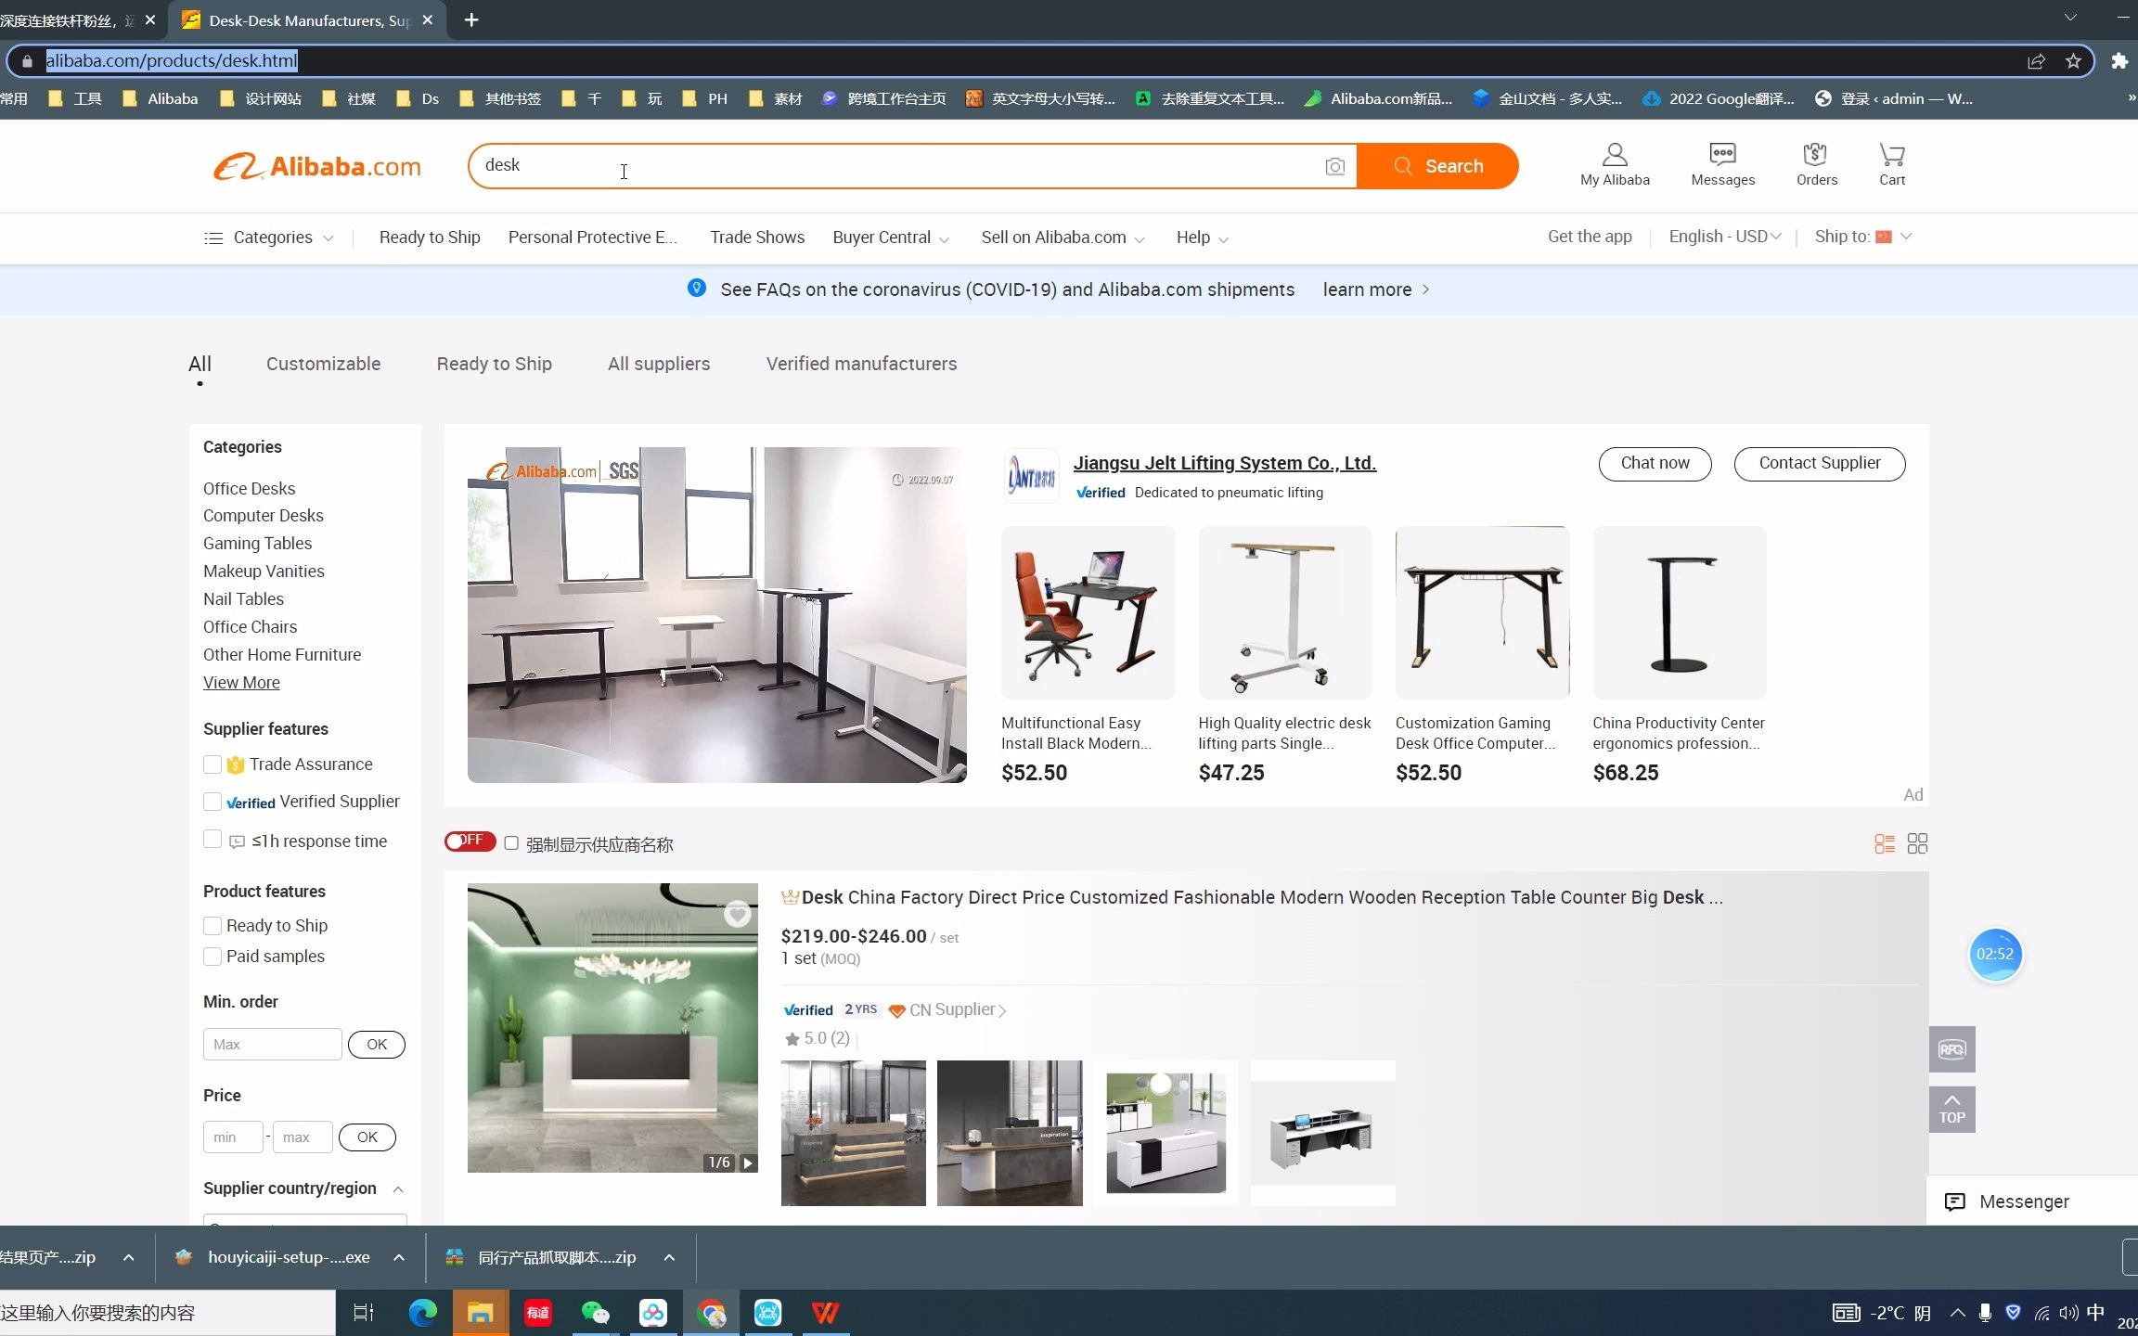Check the Ready to Ship product feature

click(x=212, y=926)
